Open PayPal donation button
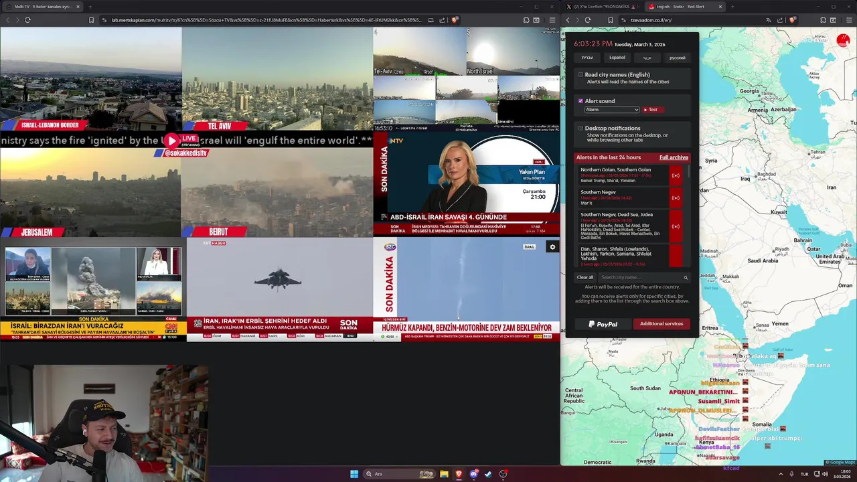 pos(603,324)
